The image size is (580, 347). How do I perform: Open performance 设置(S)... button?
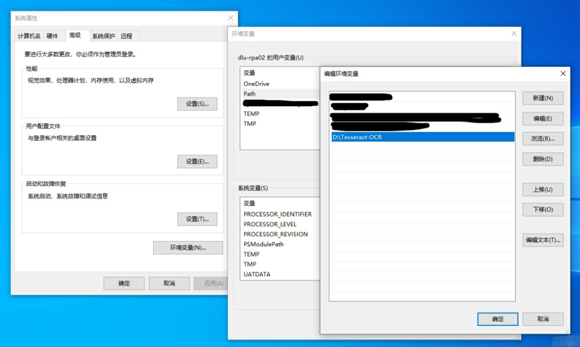[197, 104]
